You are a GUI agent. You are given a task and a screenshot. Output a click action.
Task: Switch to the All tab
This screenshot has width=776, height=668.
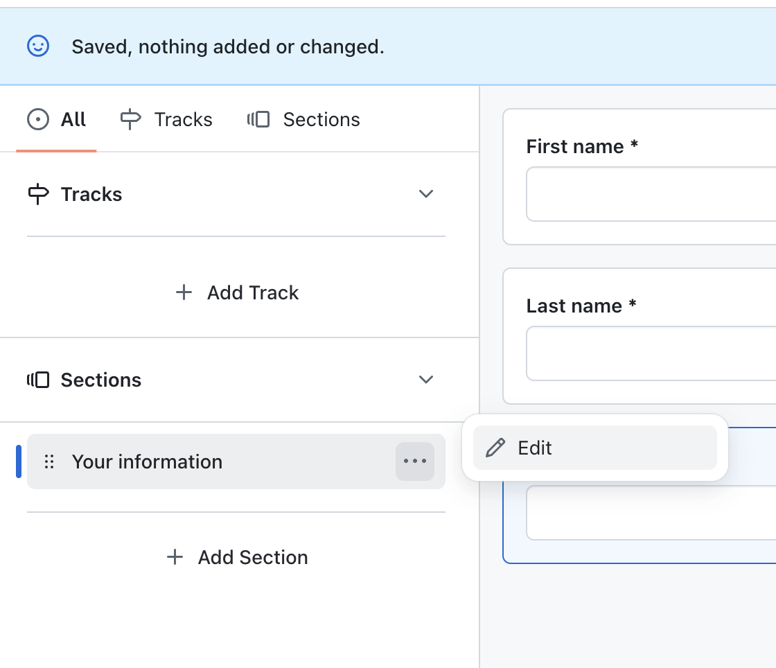pos(57,120)
